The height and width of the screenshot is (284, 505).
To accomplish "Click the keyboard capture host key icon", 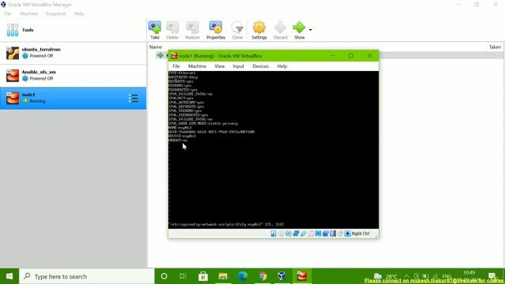I will tap(347, 234).
